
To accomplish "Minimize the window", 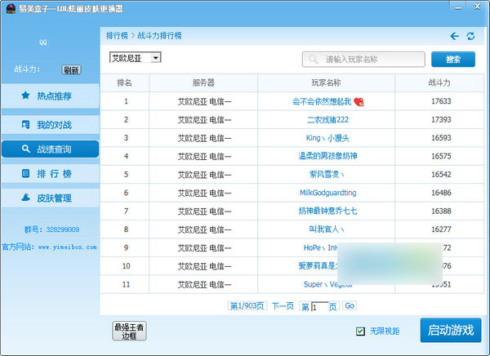I will [458, 8].
